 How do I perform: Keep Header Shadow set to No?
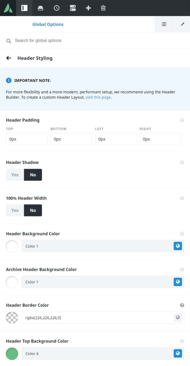coord(33,175)
